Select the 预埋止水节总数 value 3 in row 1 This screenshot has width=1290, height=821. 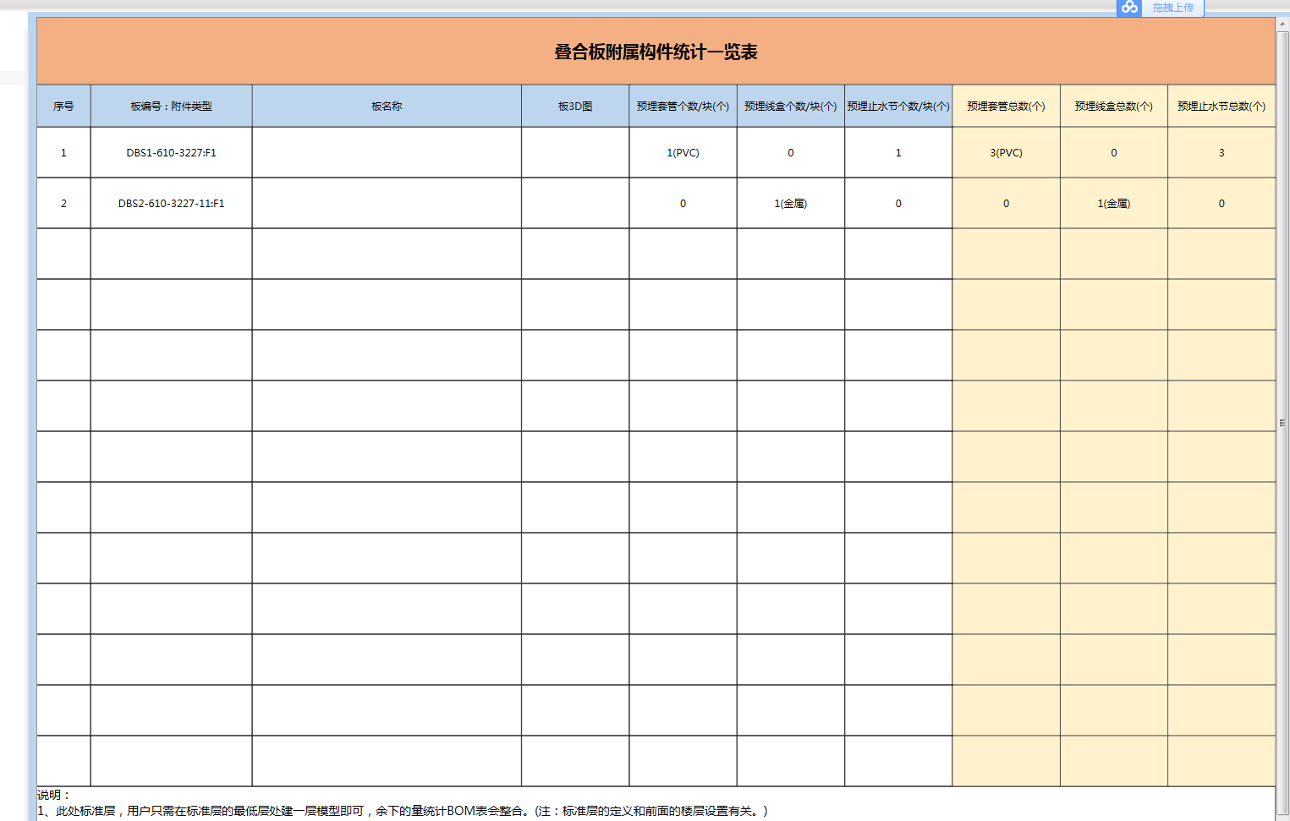[1221, 152]
